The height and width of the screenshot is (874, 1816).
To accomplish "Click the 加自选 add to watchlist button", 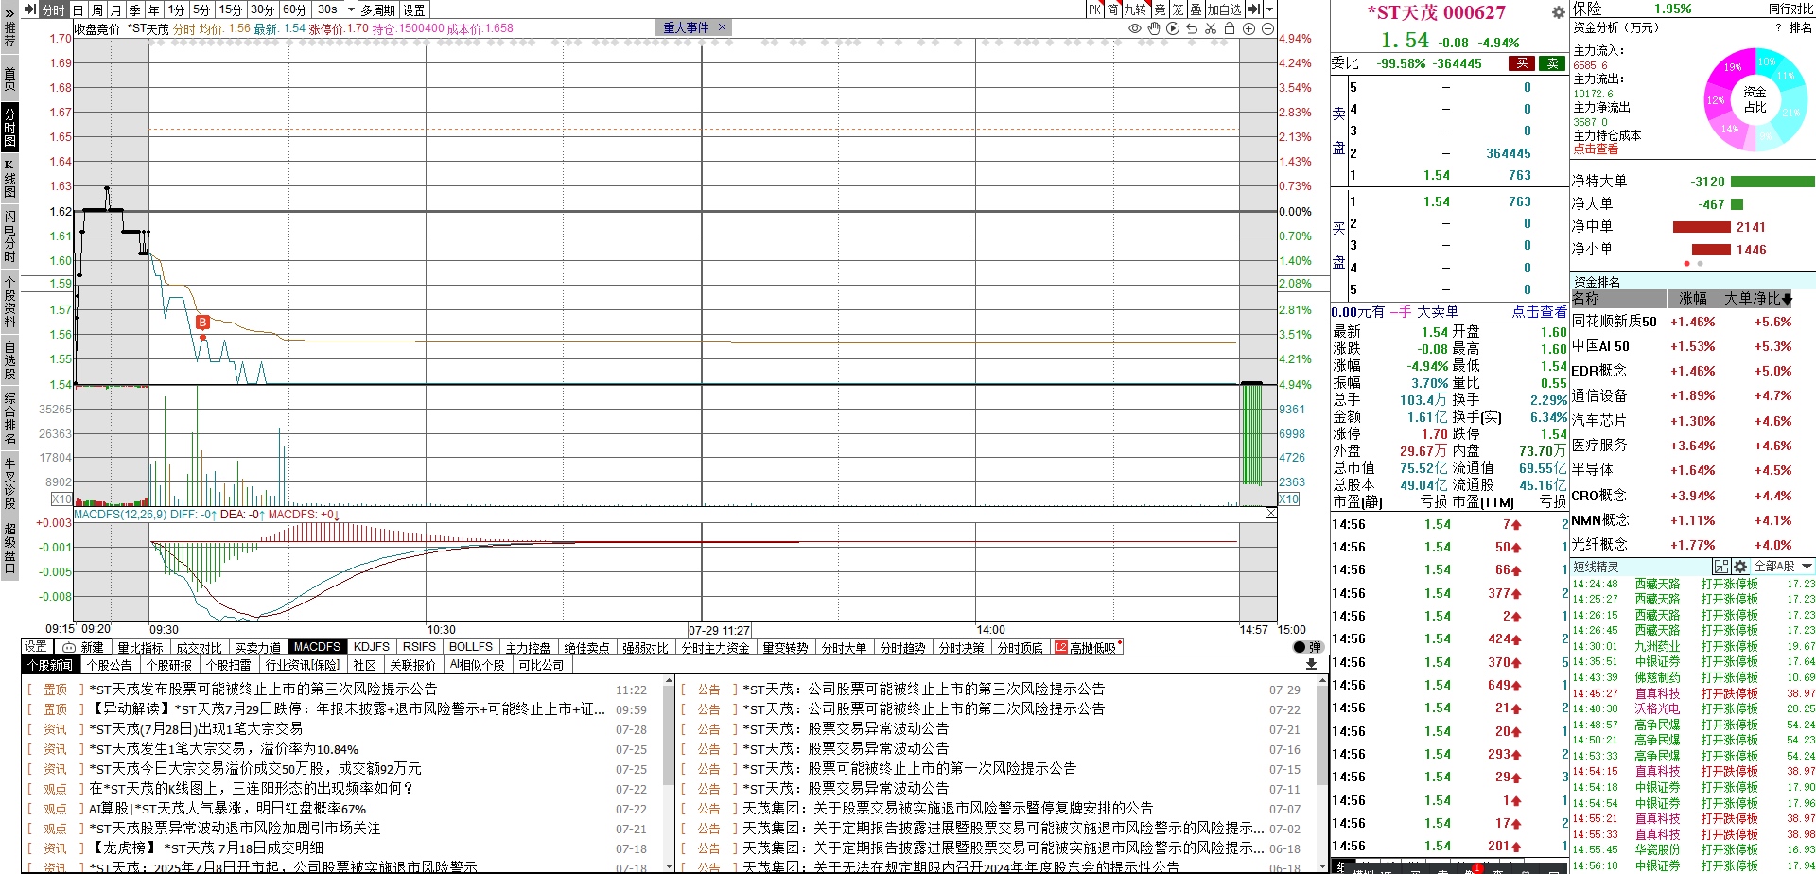I will 1224,9.
